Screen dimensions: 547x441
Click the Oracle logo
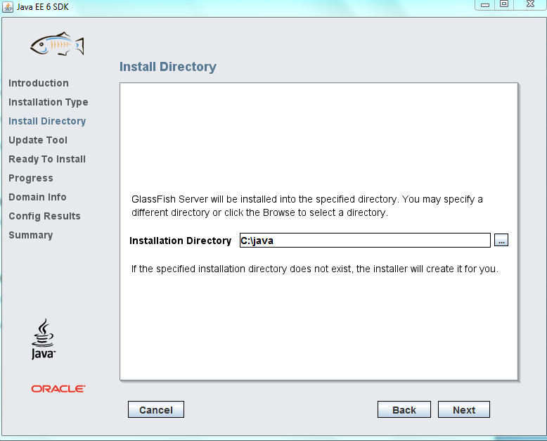click(58, 389)
